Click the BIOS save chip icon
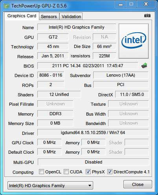 144,66
